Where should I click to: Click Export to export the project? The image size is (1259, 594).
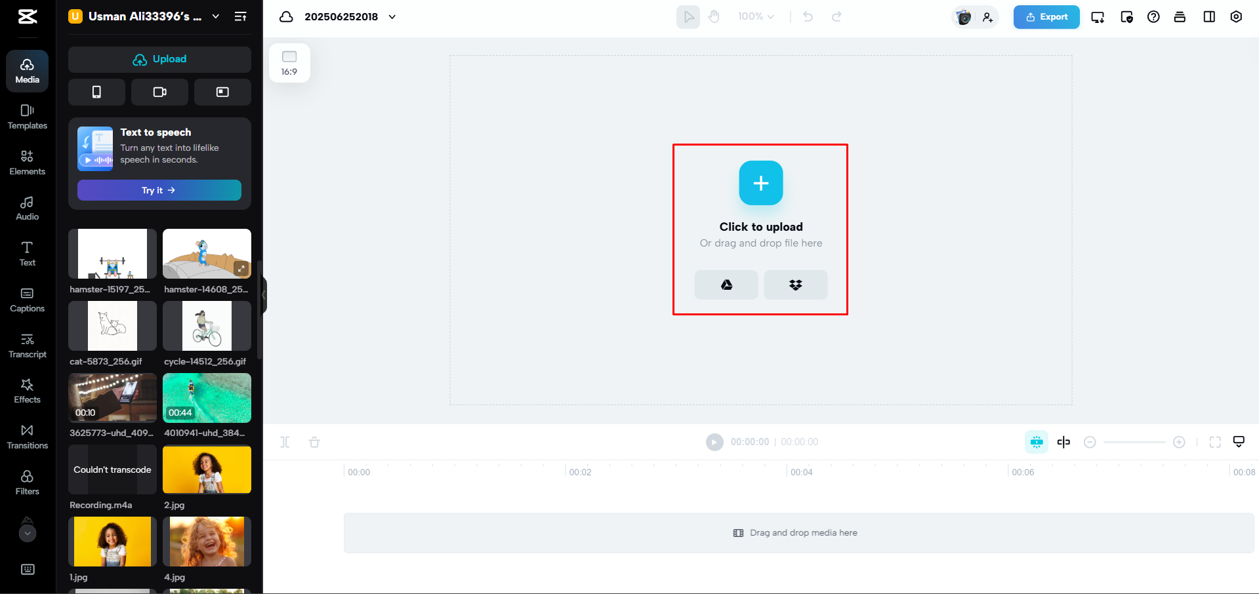click(1046, 16)
